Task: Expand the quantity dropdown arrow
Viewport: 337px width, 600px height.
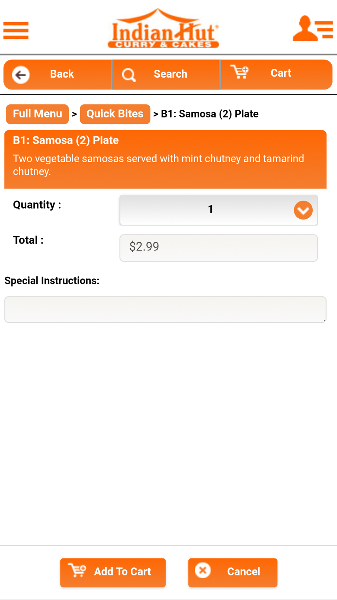Action: [303, 210]
